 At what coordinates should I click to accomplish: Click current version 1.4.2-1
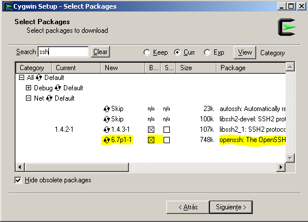tap(64, 129)
